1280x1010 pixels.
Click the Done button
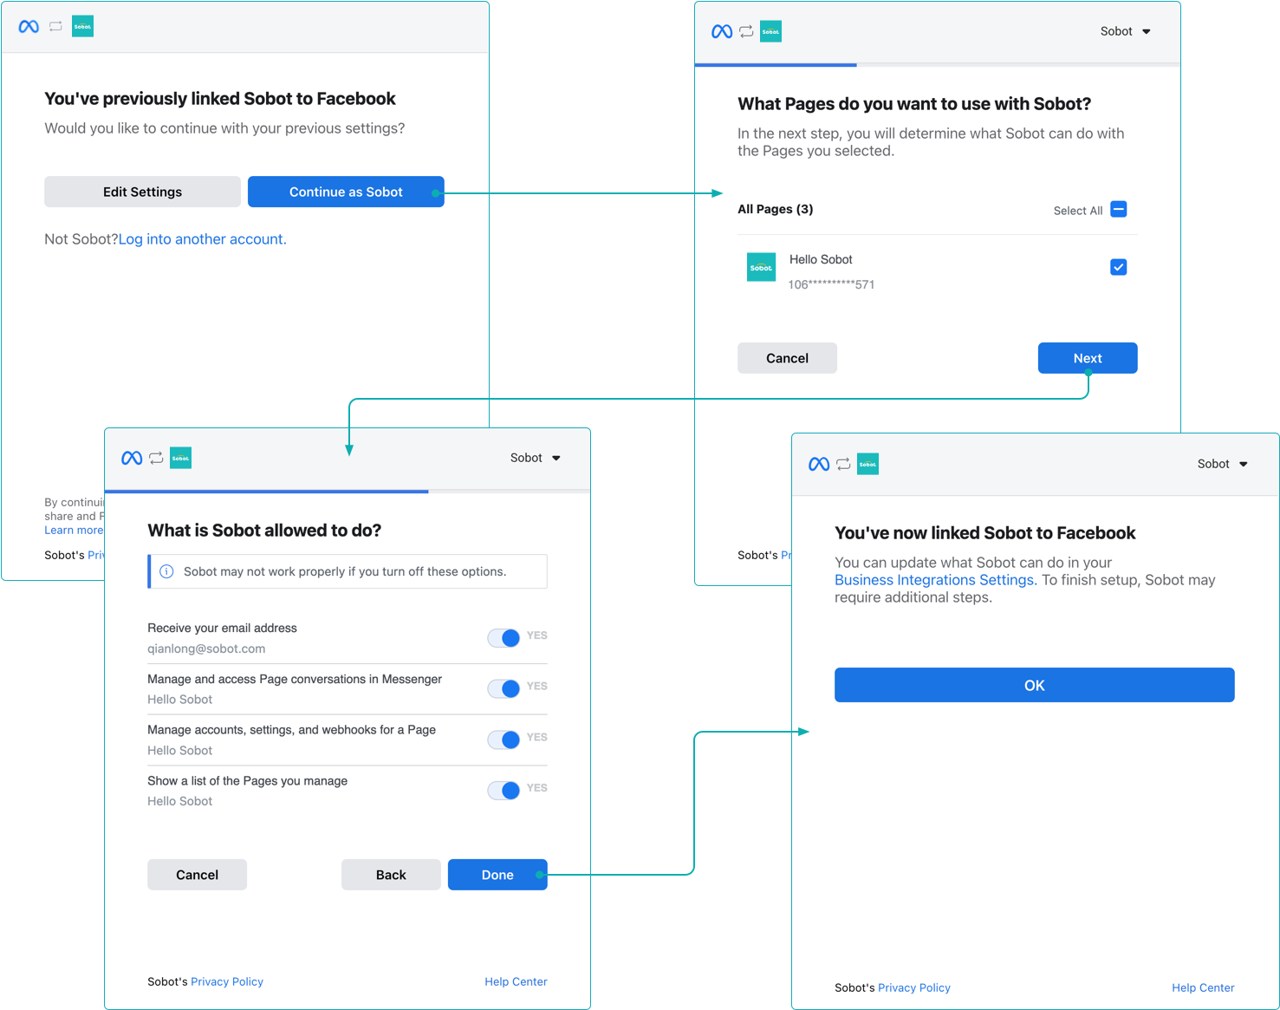point(497,875)
